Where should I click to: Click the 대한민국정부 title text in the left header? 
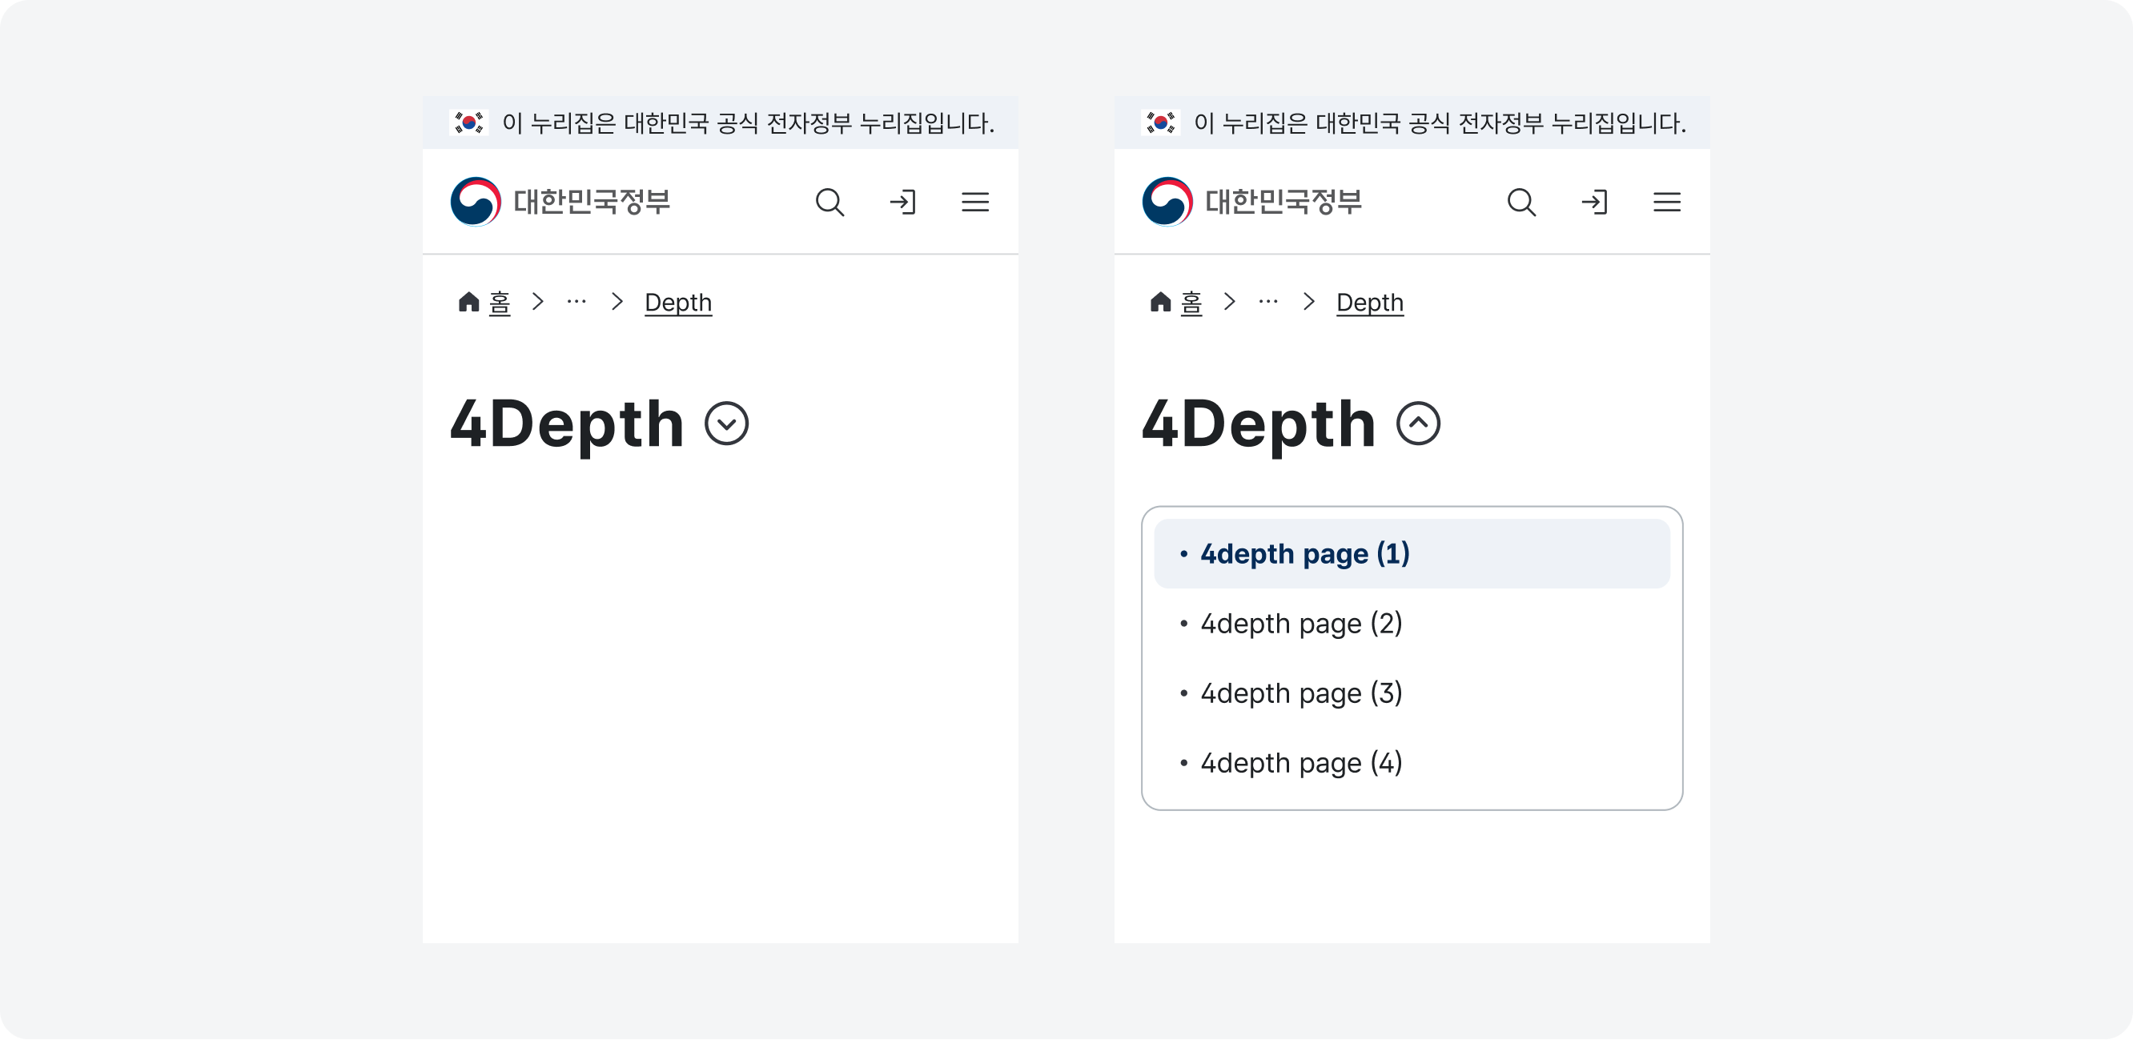coord(591,202)
